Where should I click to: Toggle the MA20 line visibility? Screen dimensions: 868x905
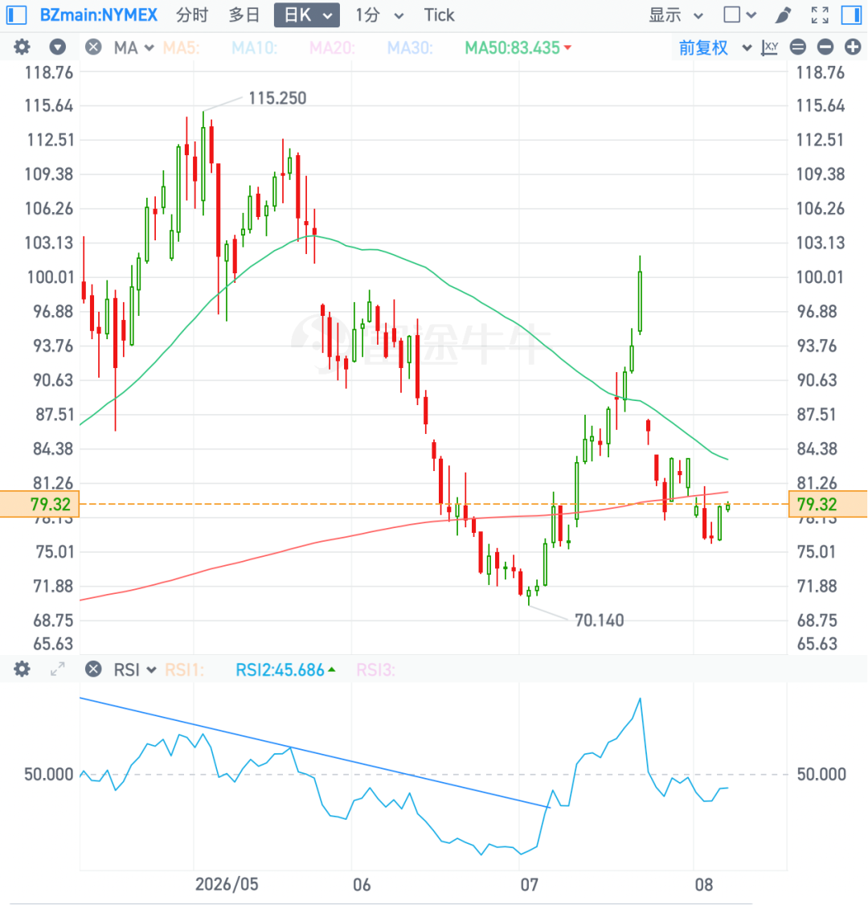tap(332, 47)
